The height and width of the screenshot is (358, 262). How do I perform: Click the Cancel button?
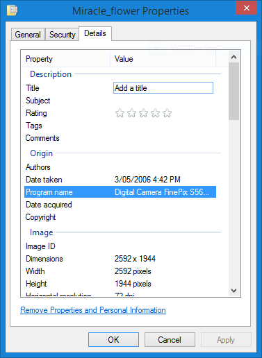tap(170, 340)
